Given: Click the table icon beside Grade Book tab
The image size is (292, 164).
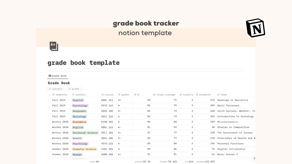Looking at the screenshot, I should [50, 76].
